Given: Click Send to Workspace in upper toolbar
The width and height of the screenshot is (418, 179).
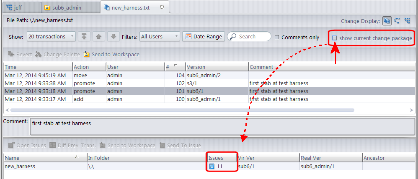Looking at the screenshot, I should tap(111, 54).
